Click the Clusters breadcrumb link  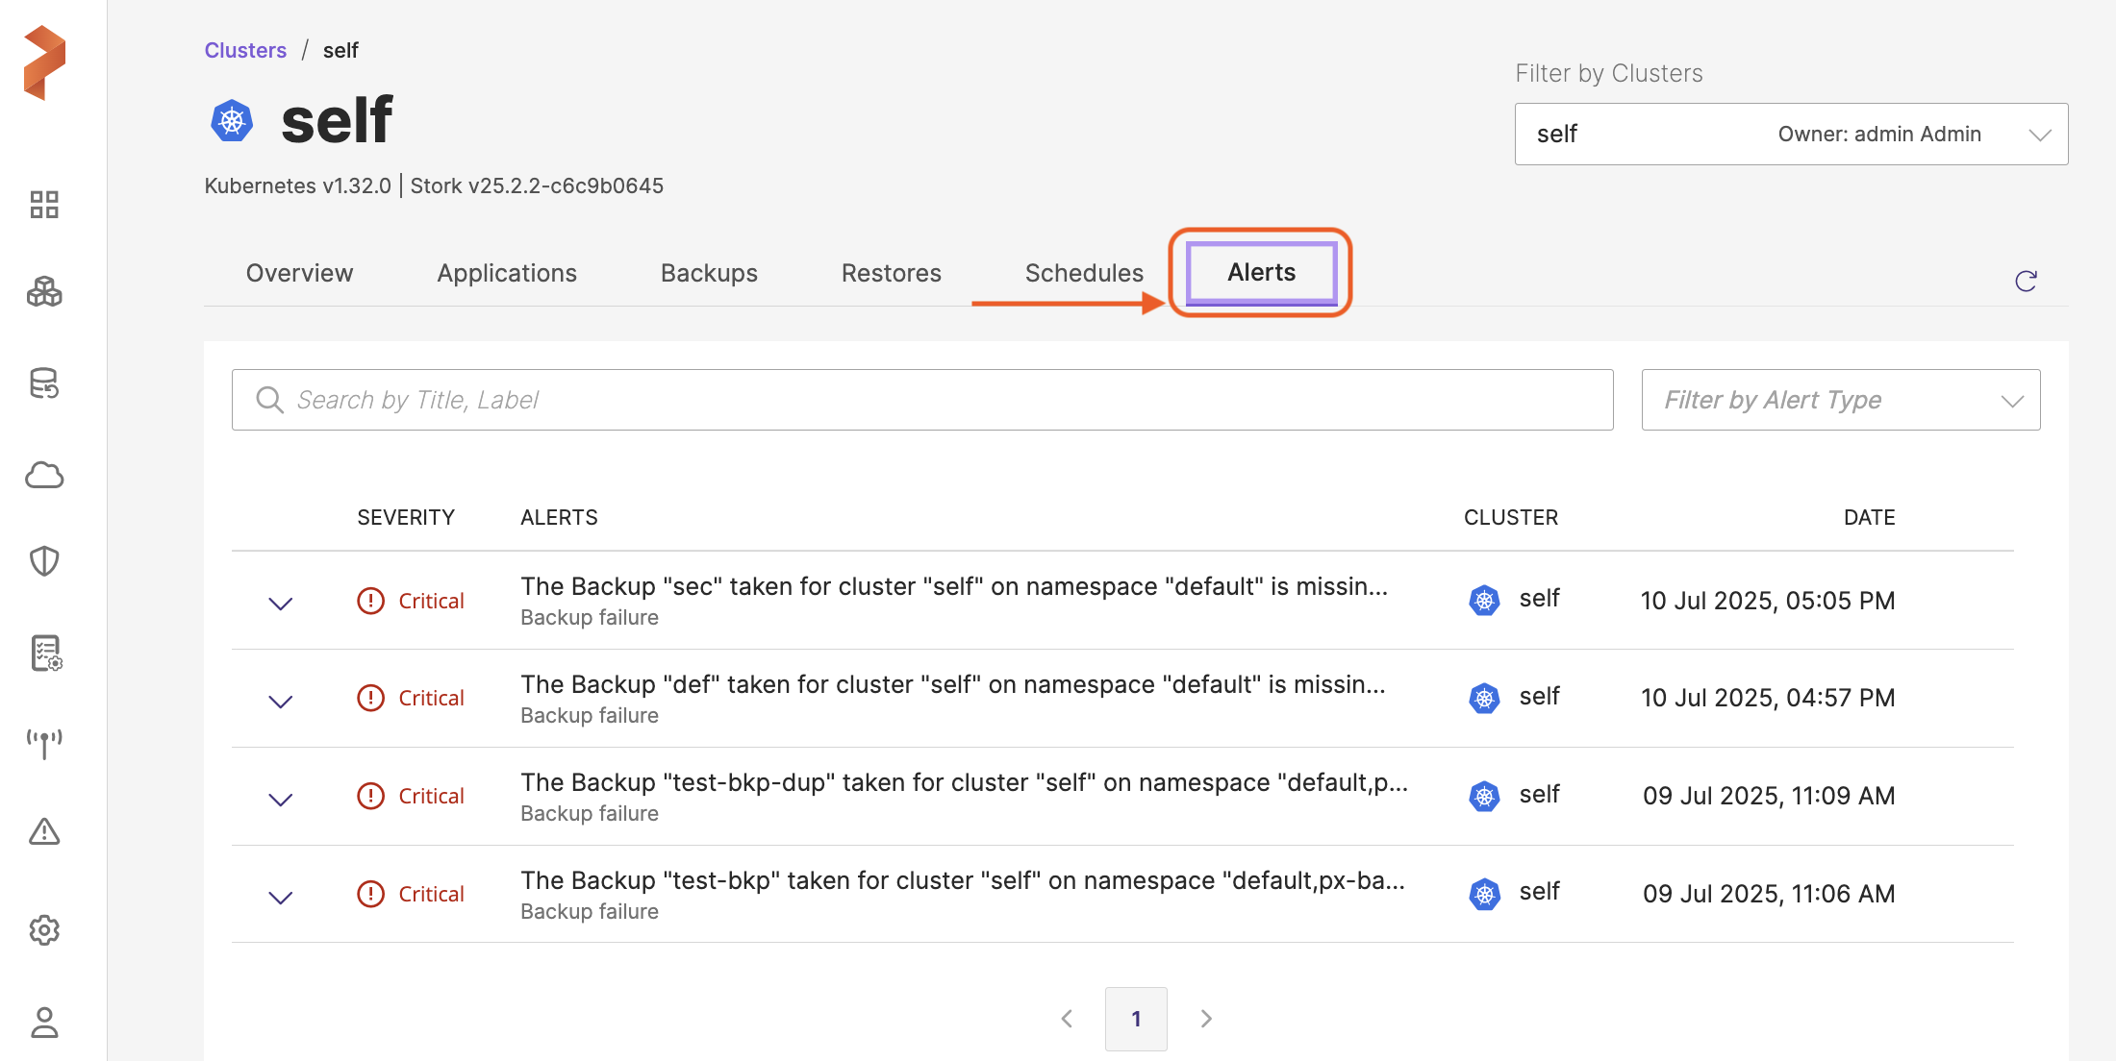pyautogui.click(x=245, y=50)
